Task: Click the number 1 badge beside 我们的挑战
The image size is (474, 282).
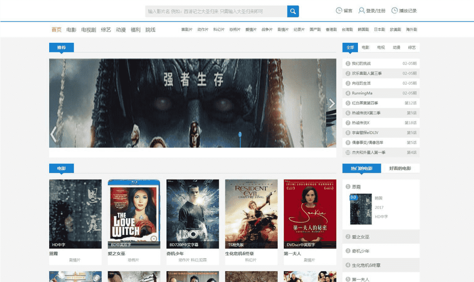Action: tap(347, 63)
